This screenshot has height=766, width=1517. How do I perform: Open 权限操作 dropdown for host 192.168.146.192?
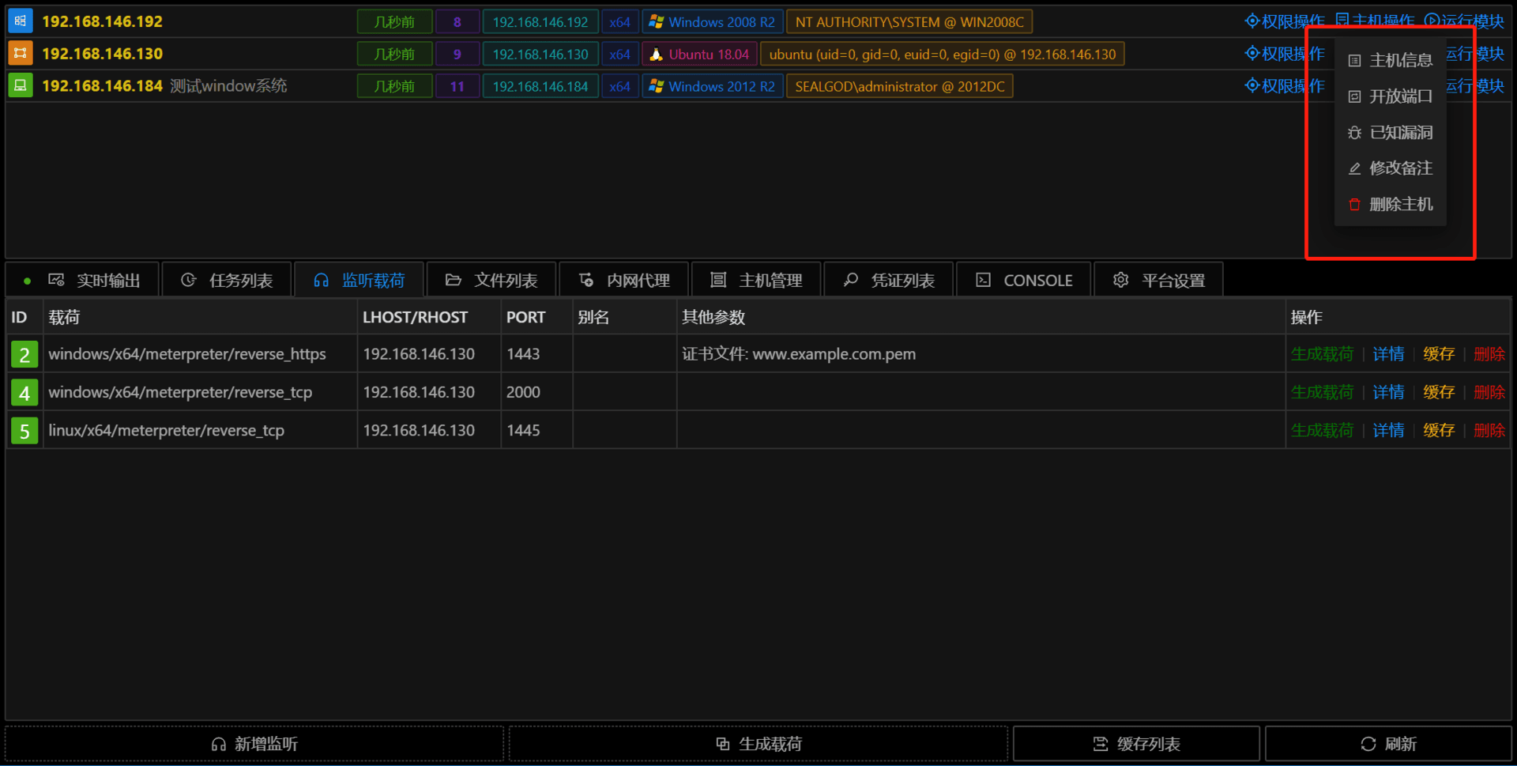click(x=1285, y=21)
